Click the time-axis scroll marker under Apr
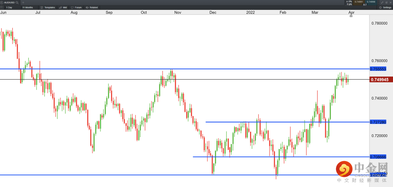This screenshot has height=187, width=393. pyautogui.click(x=351, y=16)
